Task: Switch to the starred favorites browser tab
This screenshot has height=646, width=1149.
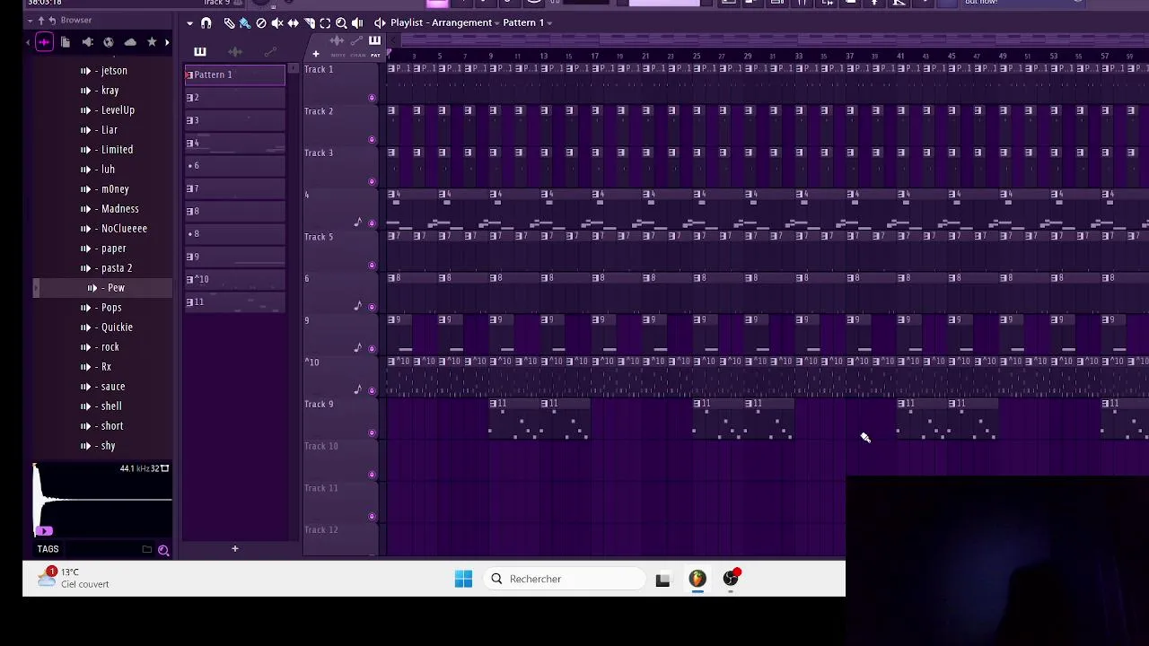Action: click(152, 42)
